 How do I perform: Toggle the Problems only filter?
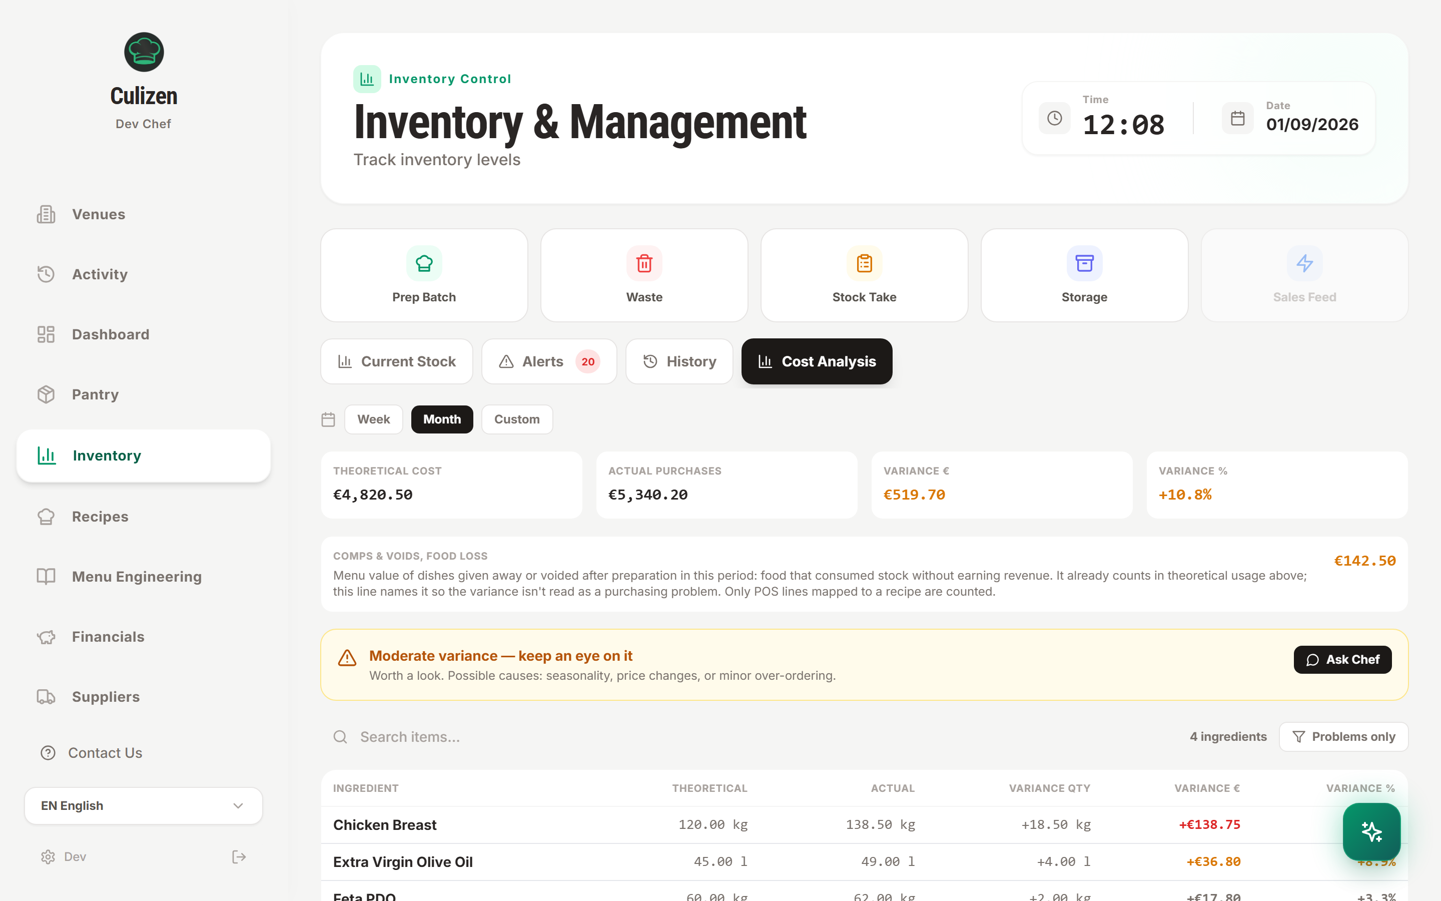[x=1343, y=737]
